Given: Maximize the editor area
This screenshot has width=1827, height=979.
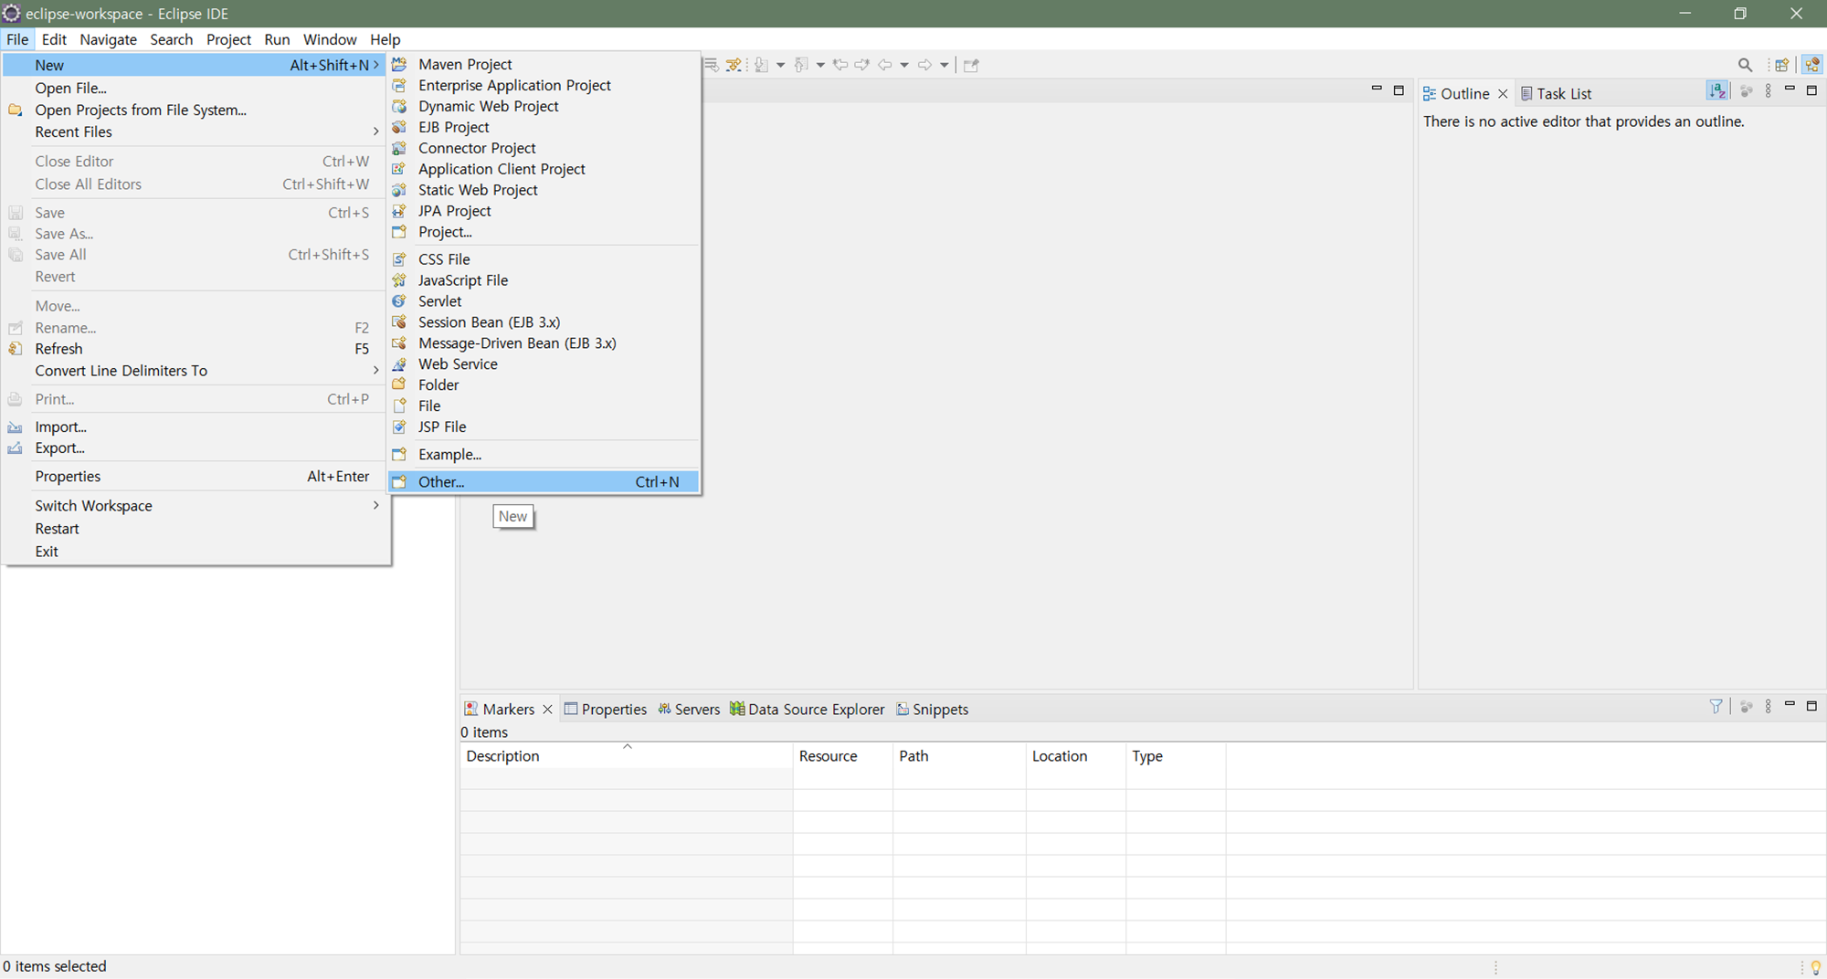Looking at the screenshot, I should (1399, 90).
